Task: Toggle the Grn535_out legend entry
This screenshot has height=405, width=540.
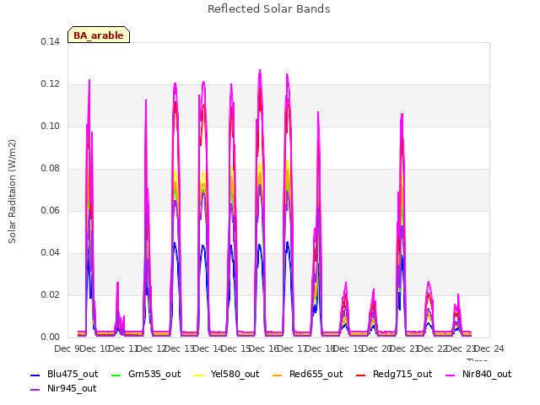Action: [x=146, y=375]
